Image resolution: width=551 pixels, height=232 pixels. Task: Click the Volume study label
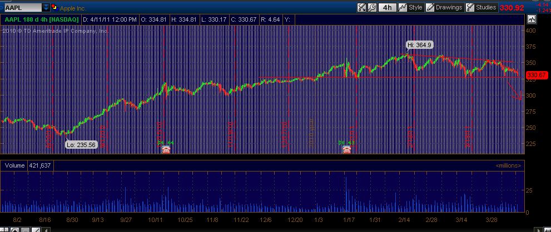pos(15,165)
